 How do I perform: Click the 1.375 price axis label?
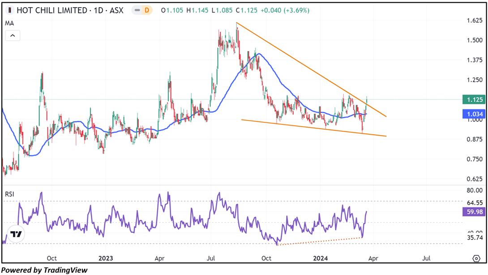[x=475, y=60]
